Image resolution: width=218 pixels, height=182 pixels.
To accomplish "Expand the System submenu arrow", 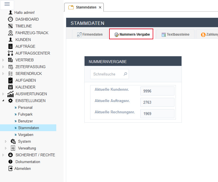I will tap(6, 141).
